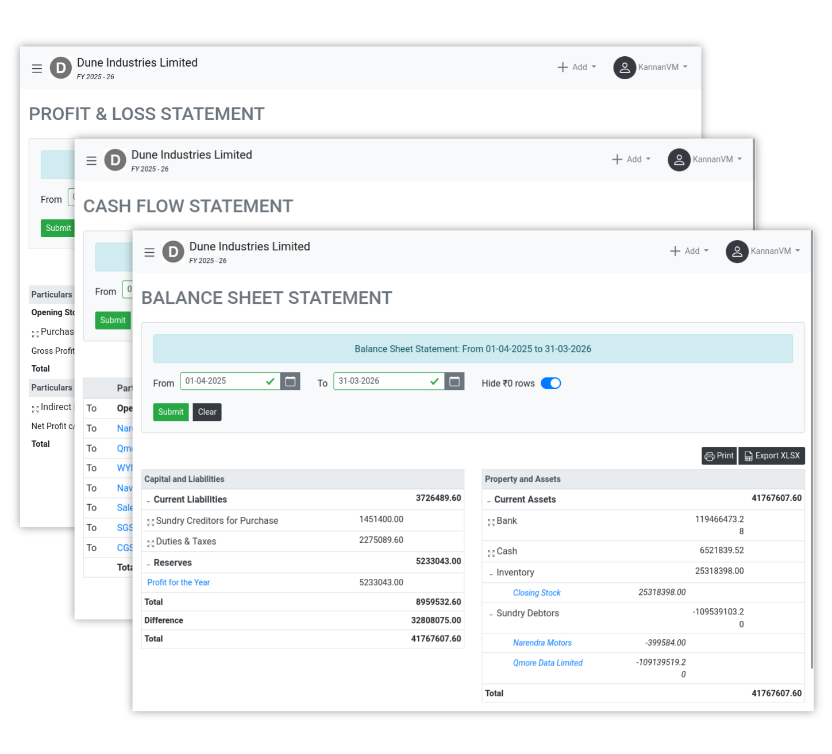Print the balance sheet statement
The height and width of the screenshot is (754, 832).
tap(719, 456)
